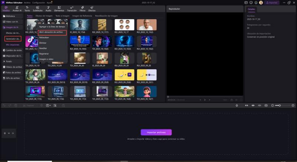Select 'Imagen a vídeo' in context menu
The image size is (297, 162).
46,59
